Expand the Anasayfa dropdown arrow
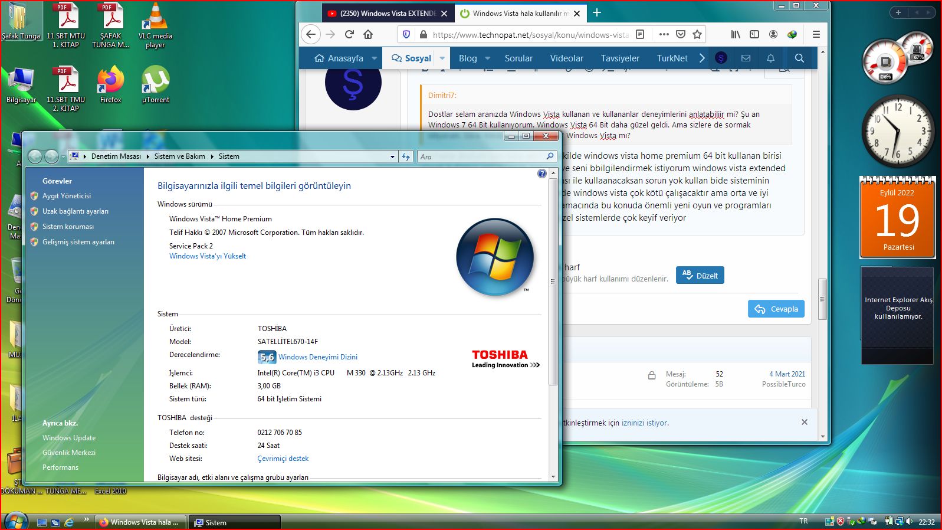Screen dimensions: 942x530 (x=374, y=58)
